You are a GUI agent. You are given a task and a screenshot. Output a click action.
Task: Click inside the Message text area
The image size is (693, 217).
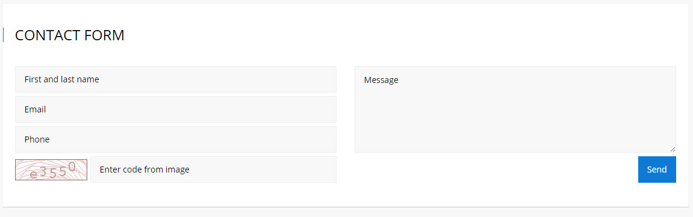pos(515,109)
